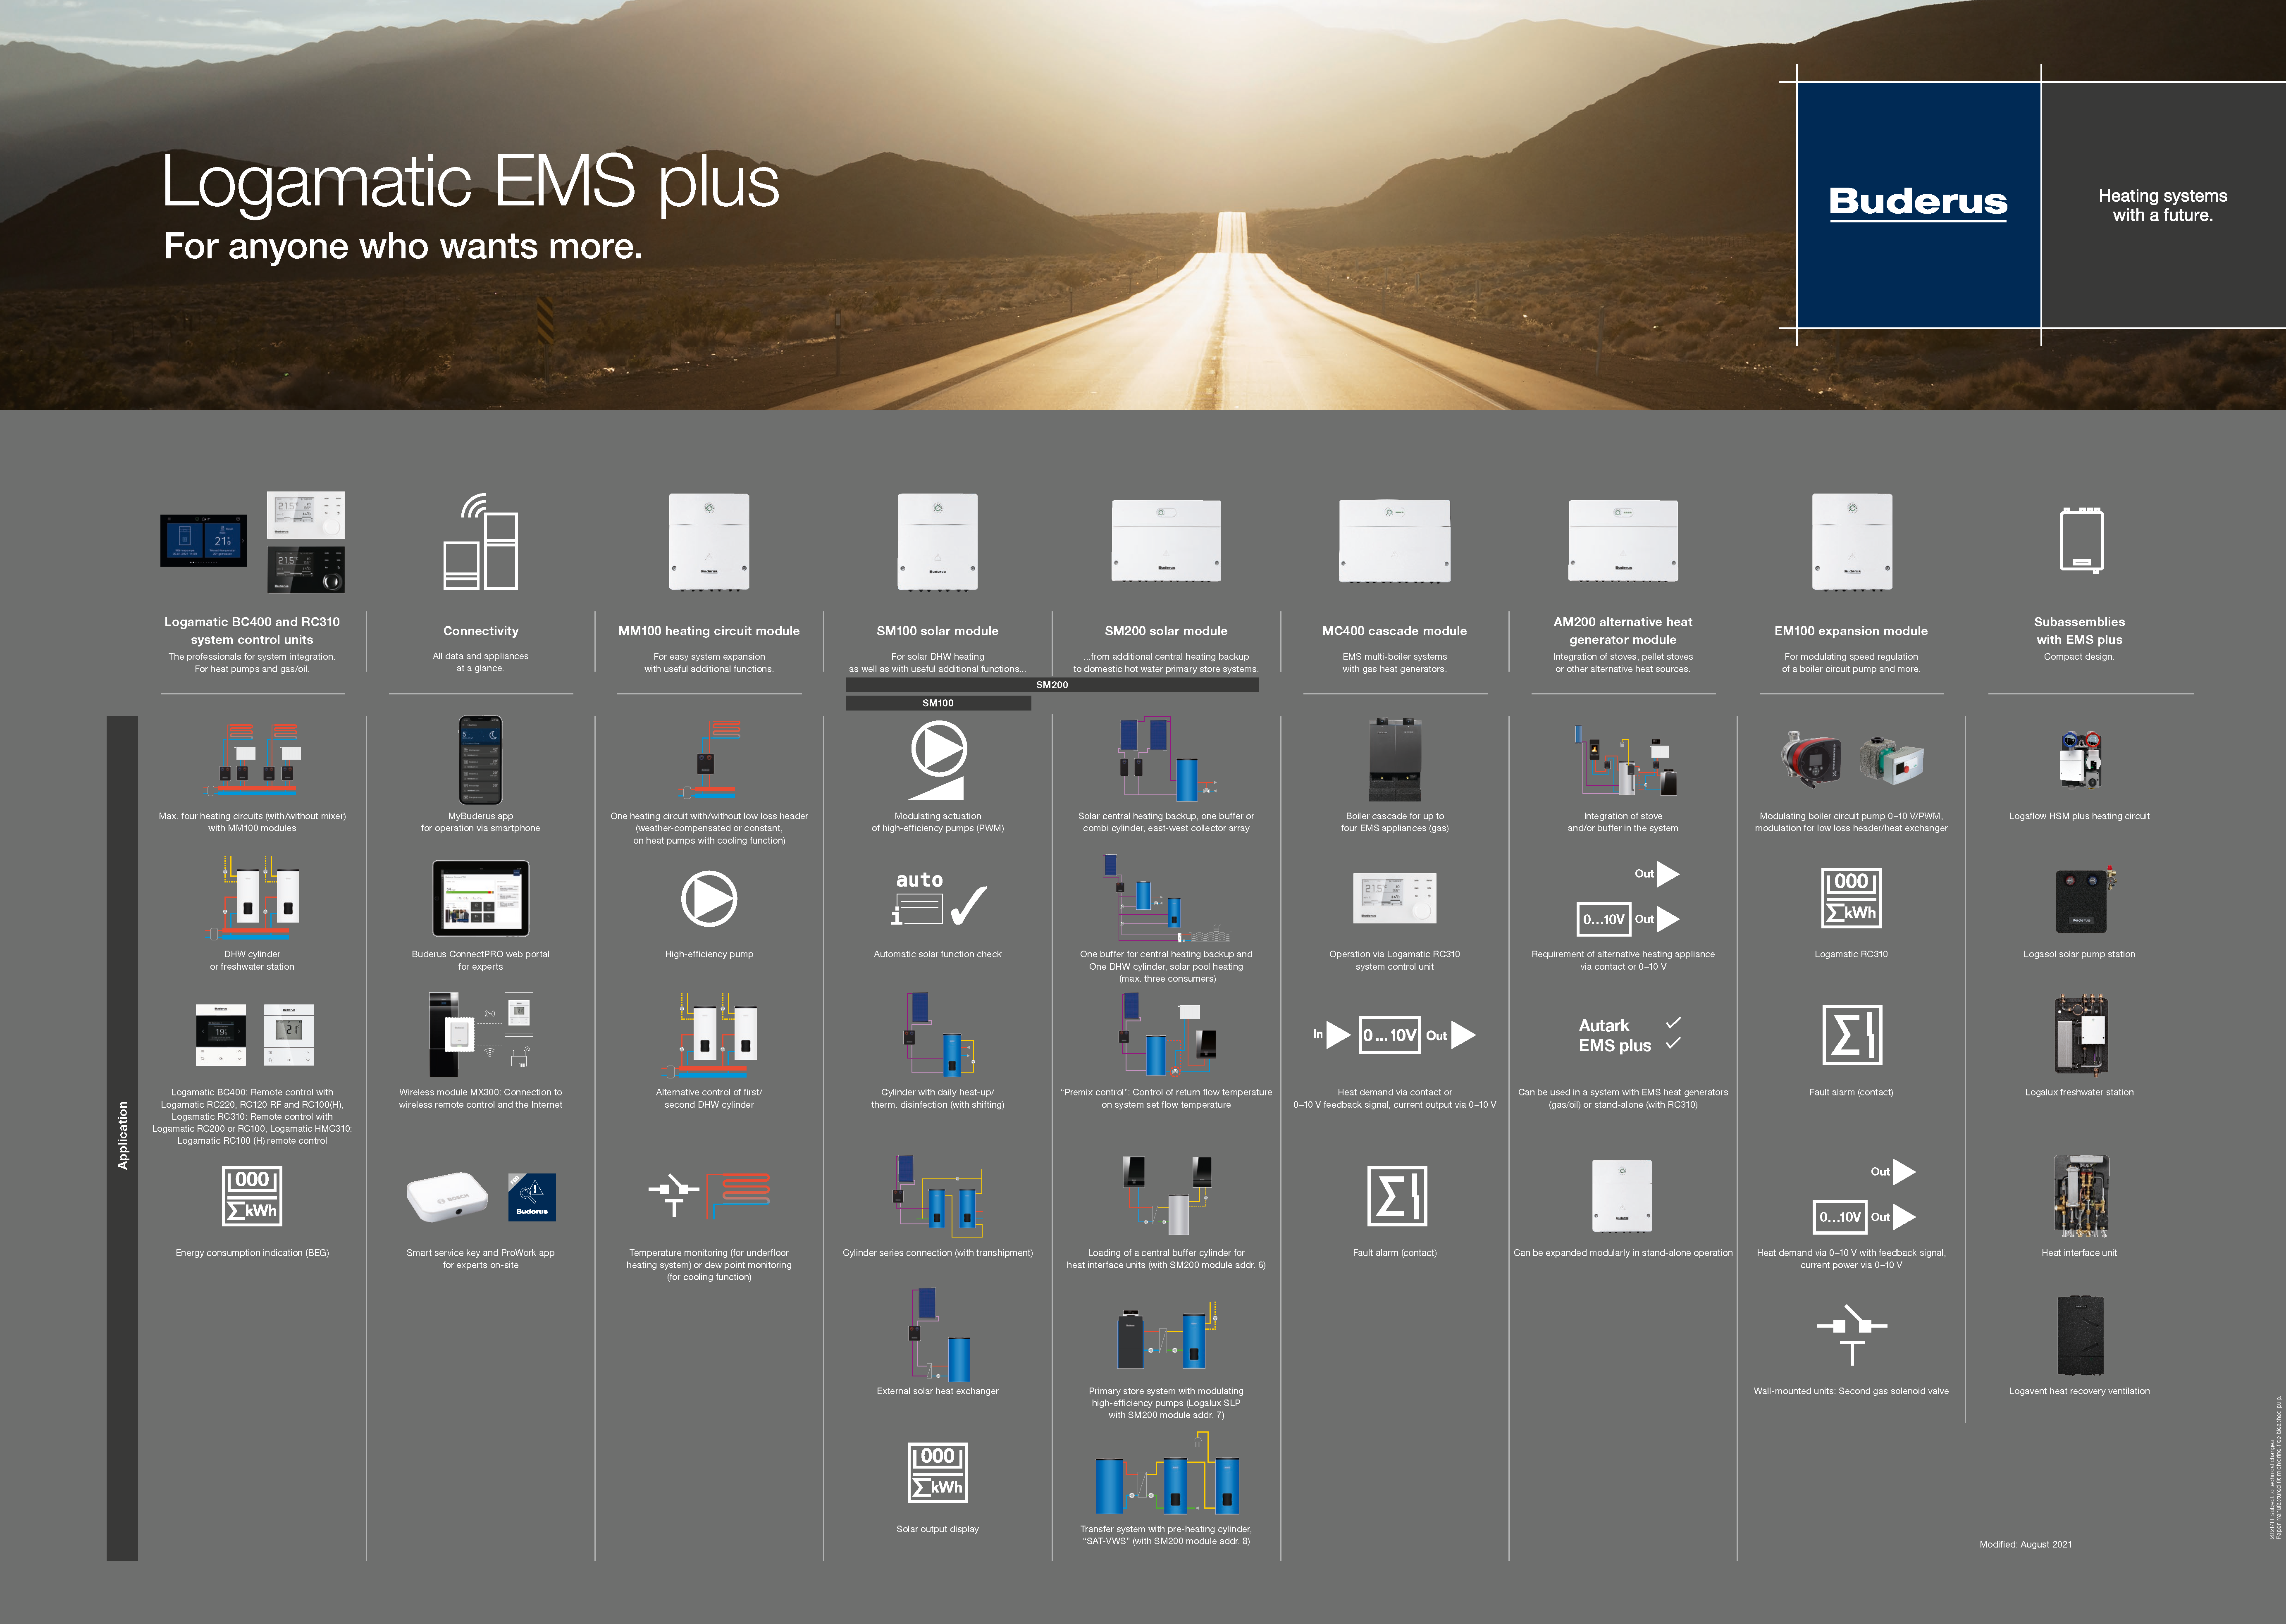Click the DHW cylinder or freshwater station diagram
2286x1624 pixels.
(x=253, y=898)
